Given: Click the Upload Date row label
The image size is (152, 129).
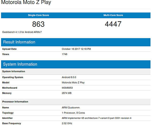Looking at the screenshot, I should [9, 49].
